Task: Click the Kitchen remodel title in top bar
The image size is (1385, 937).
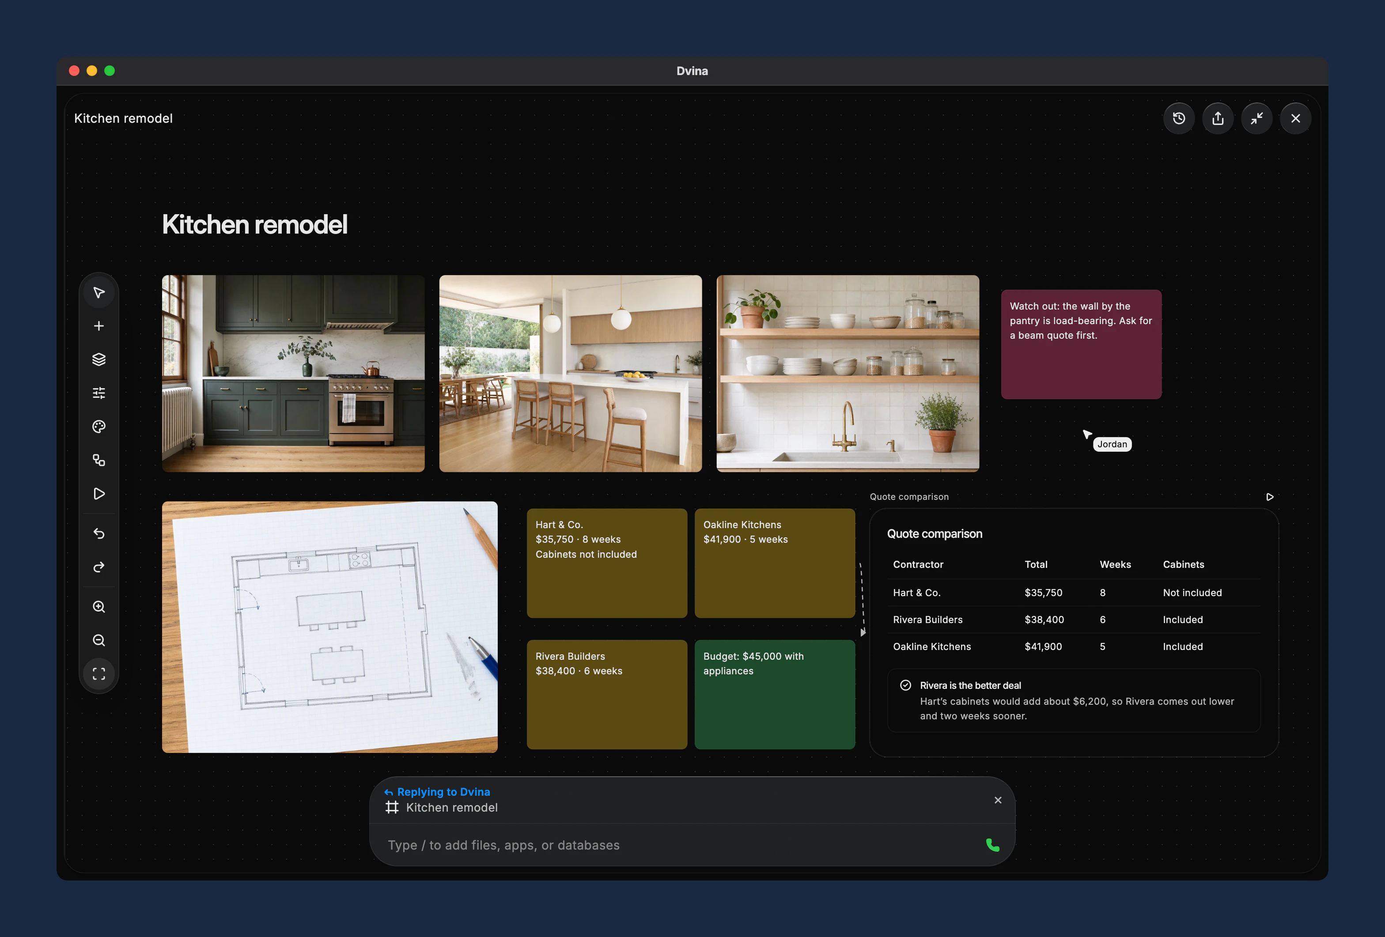Action: (123, 118)
